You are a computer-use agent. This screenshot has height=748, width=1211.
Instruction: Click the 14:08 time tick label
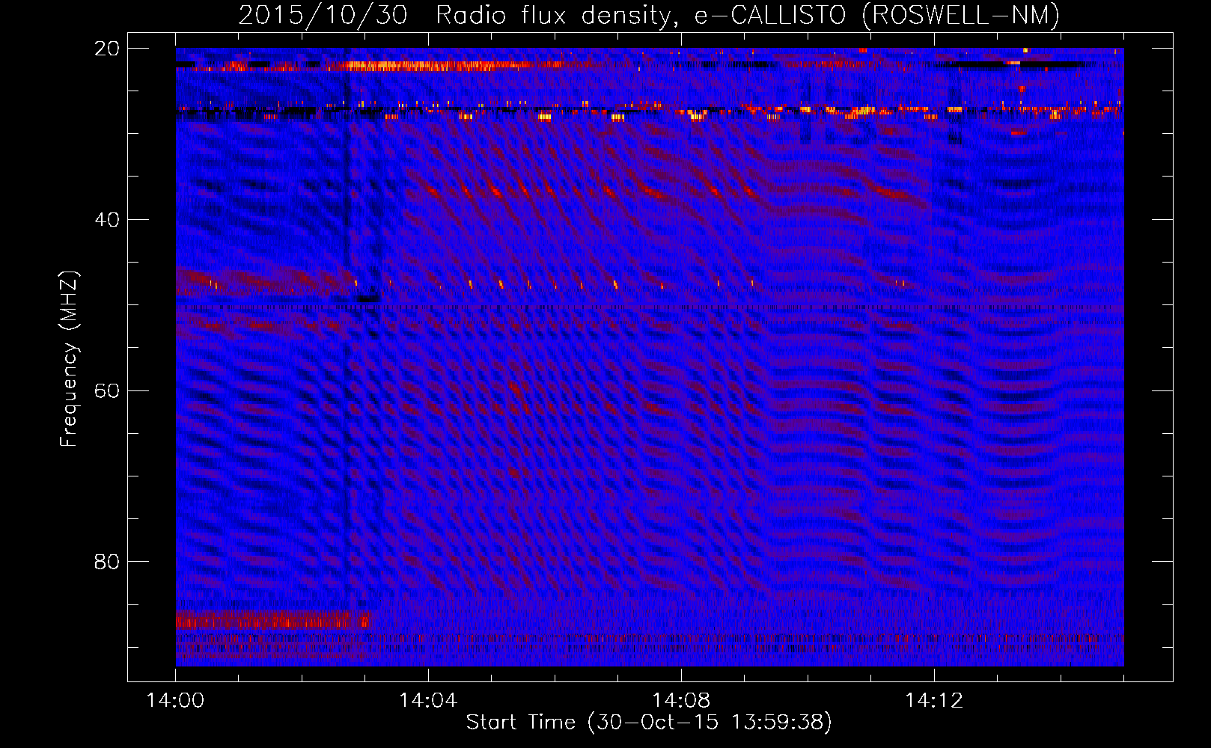click(x=681, y=701)
